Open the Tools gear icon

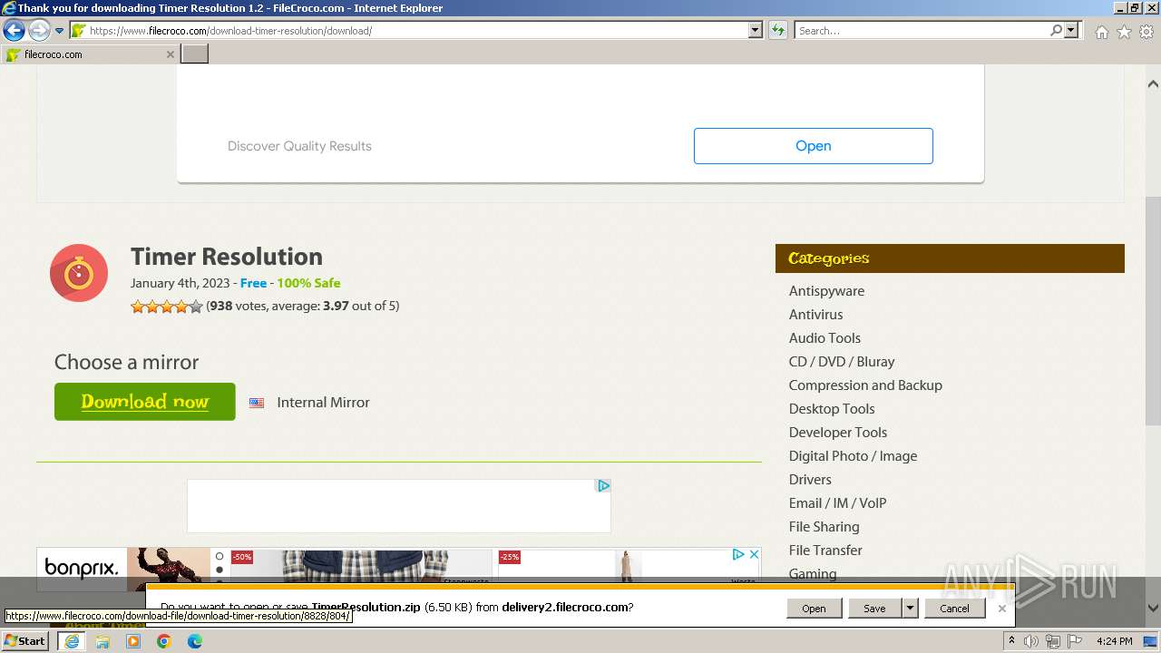(x=1146, y=32)
